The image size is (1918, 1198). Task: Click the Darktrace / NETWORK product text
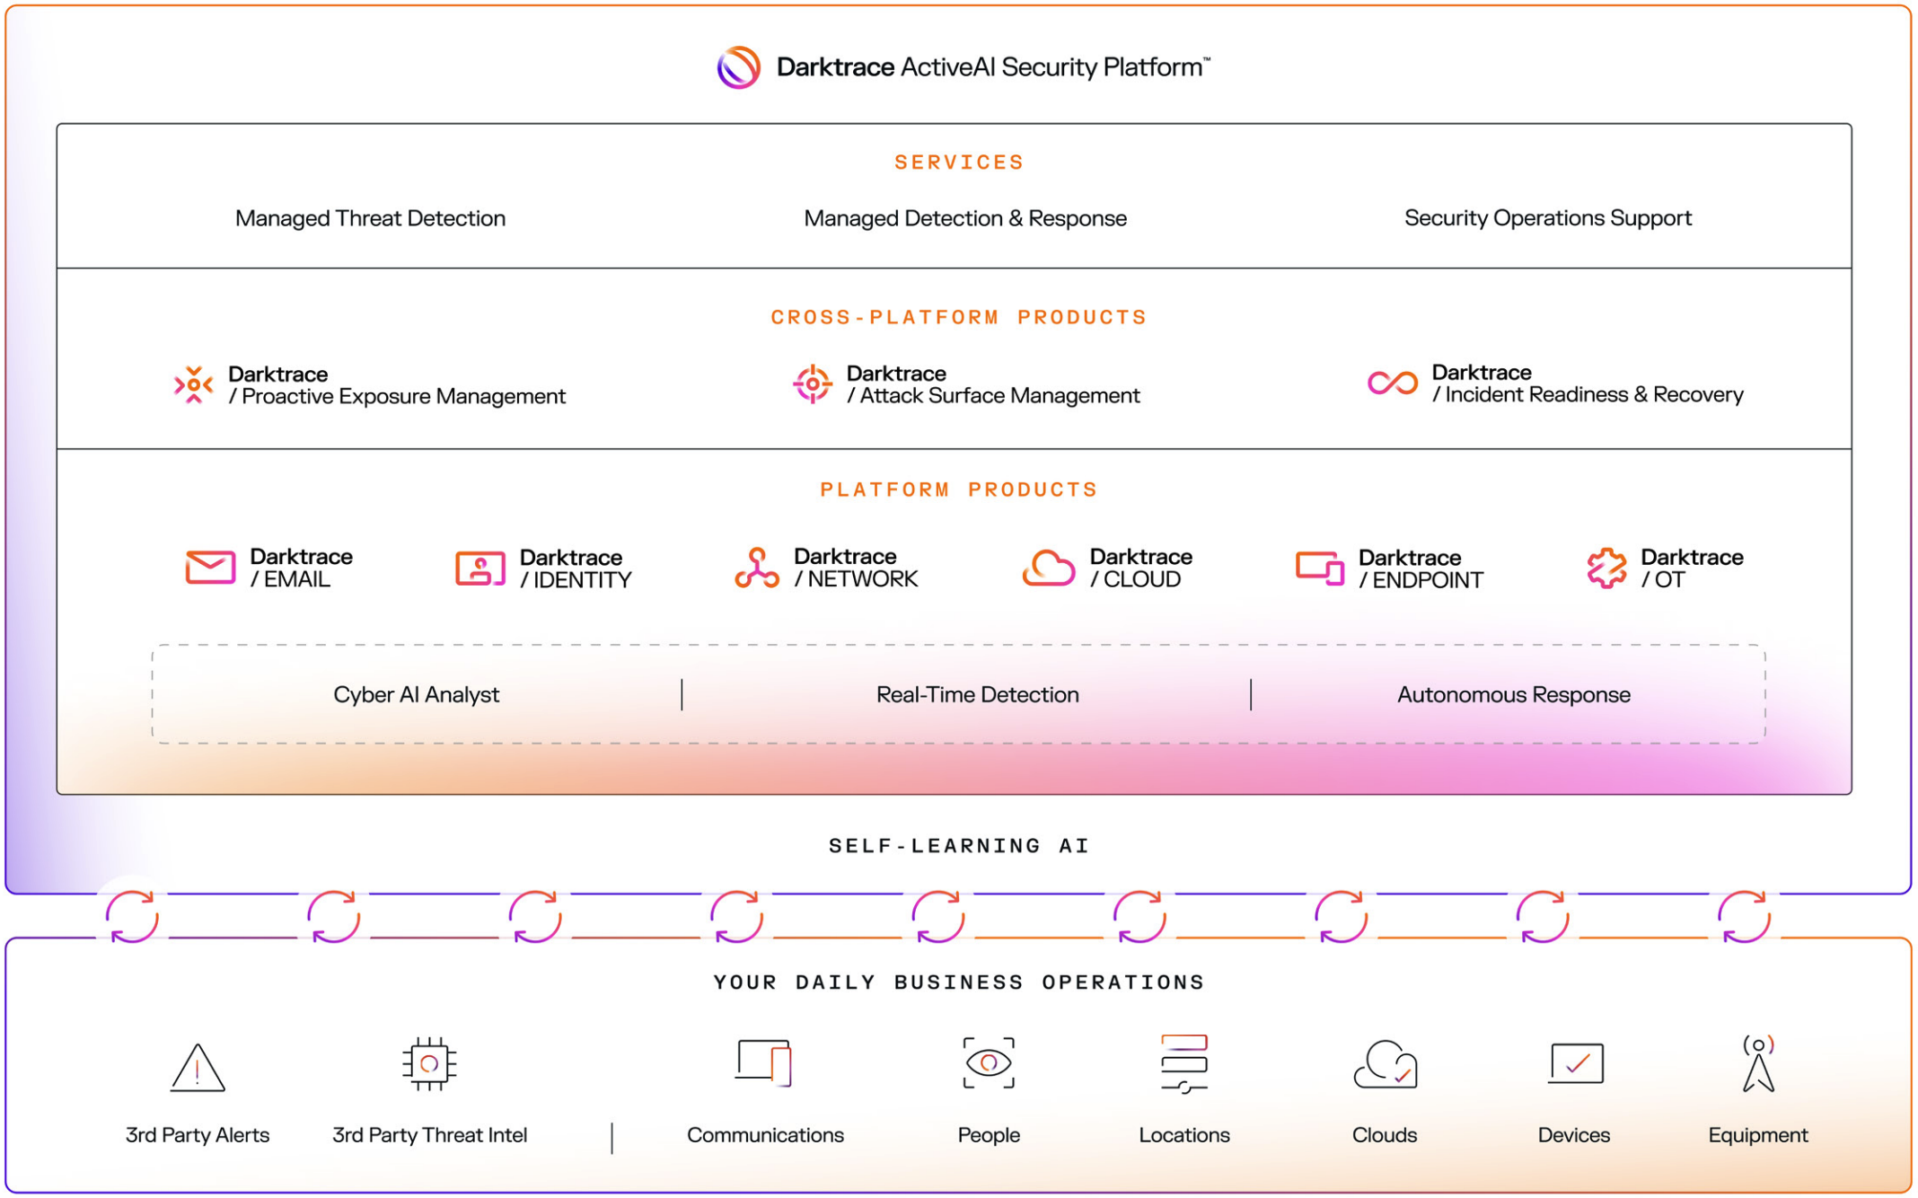click(x=856, y=568)
